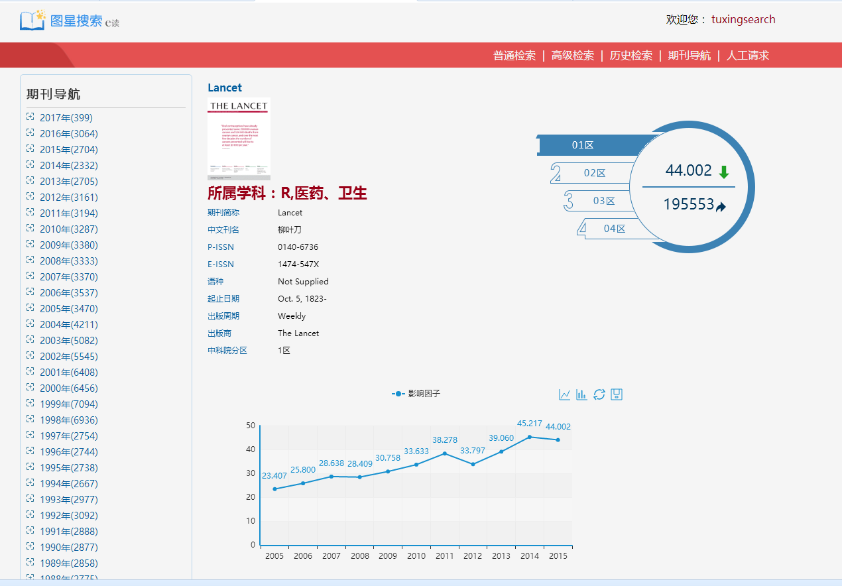
Task: Select the 04区 ranking tab
Action: tap(614, 229)
